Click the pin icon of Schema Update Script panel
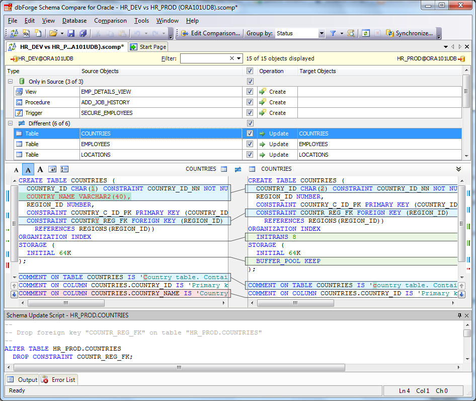The height and width of the screenshot is (401, 476). pyautogui.click(x=459, y=315)
